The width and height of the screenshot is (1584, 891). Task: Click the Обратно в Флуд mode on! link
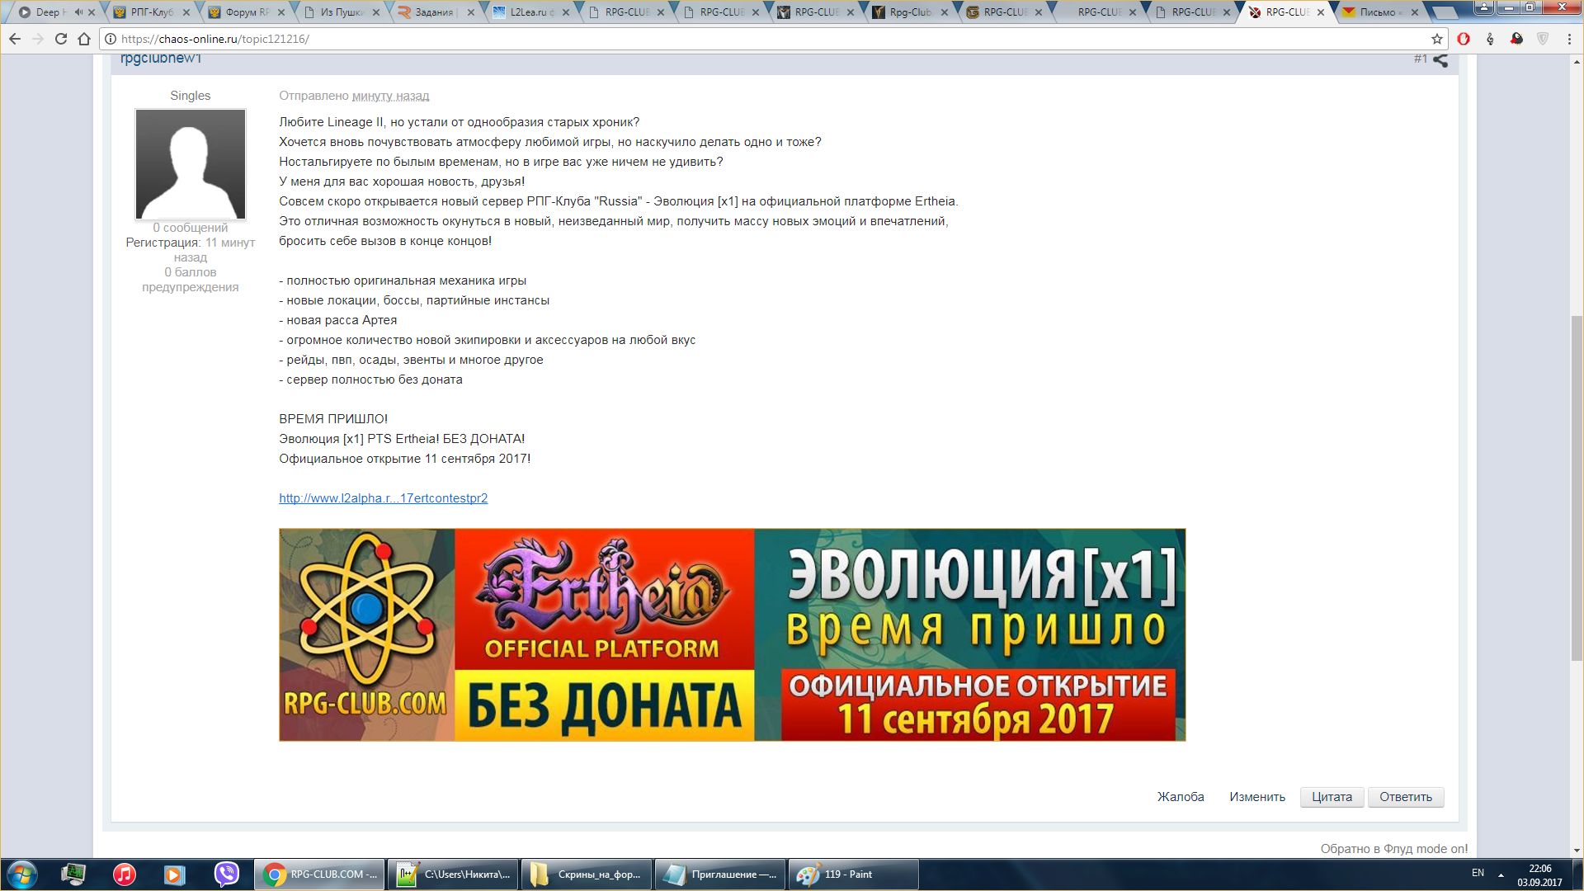click(x=1394, y=849)
